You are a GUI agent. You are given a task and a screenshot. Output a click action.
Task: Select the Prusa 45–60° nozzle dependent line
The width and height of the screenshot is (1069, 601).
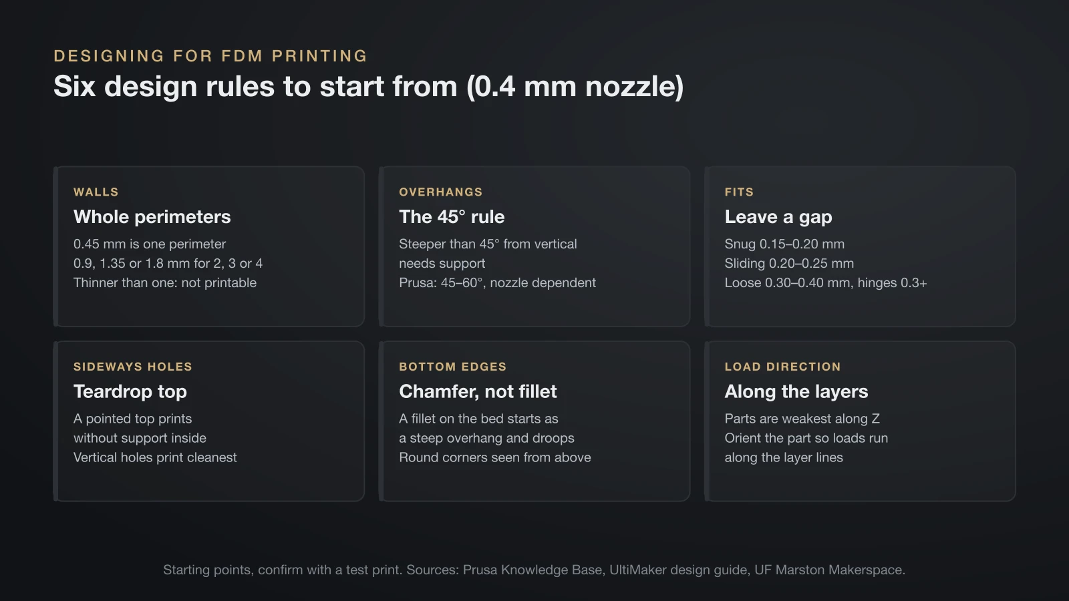(497, 283)
